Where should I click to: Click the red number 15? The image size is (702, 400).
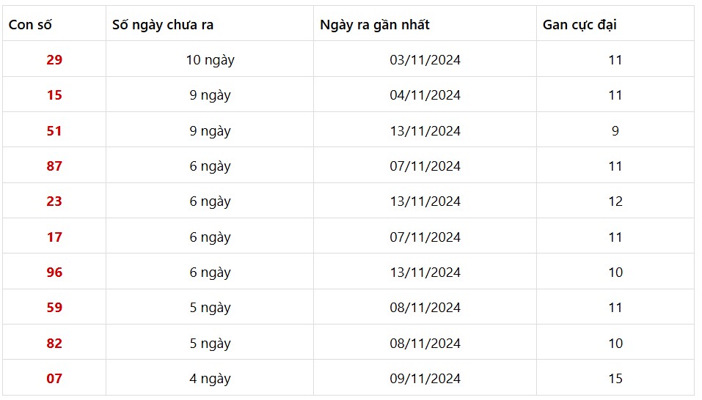coord(54,95)
